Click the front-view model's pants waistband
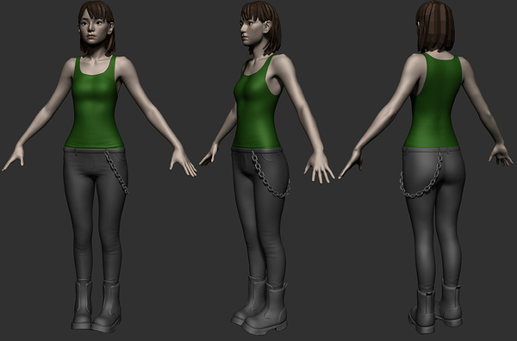Viewport: 517px width, 341px height. pyautogui.click(x=94, y=150)
